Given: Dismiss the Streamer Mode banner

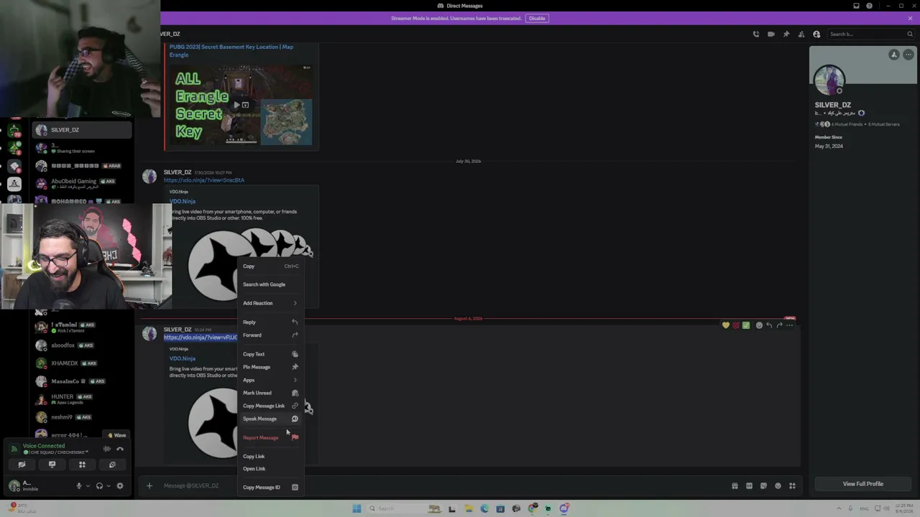Looking at the screenshot, I should [x=910, y=18].
